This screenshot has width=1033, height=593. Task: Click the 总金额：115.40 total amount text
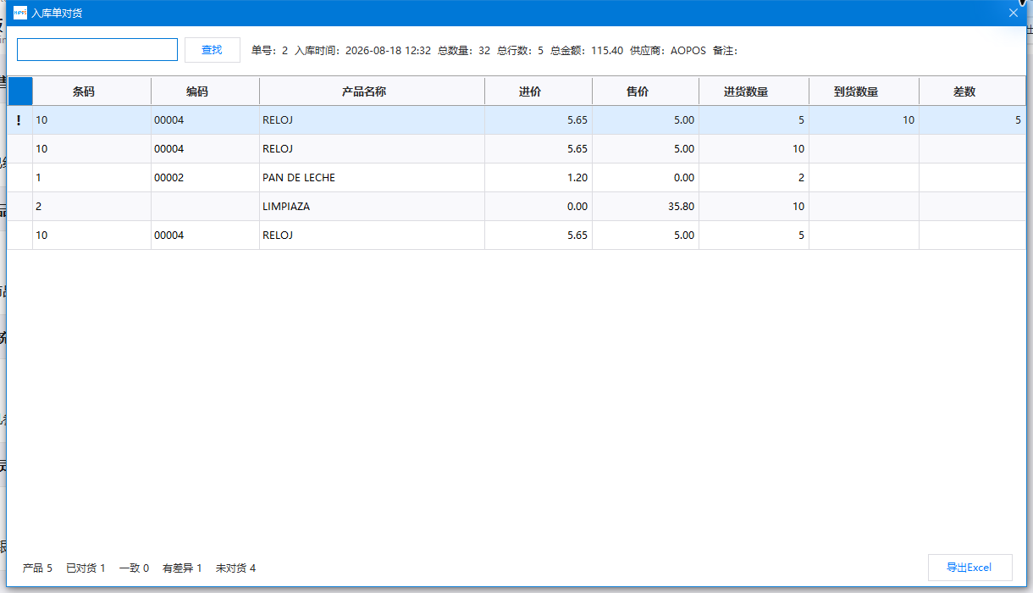[x=587, y=51]
